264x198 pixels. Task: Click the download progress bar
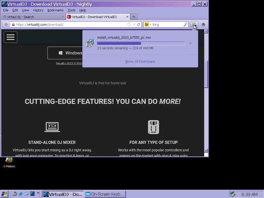tap(141, 43)
